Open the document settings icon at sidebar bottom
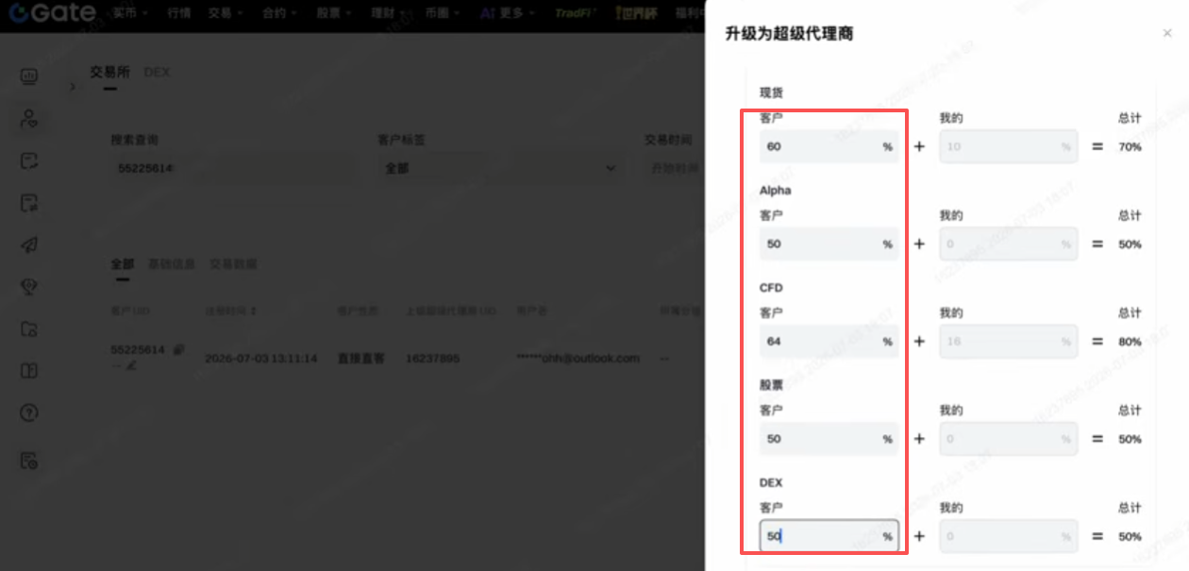Screen dimensions: 1189x571 click(29, 461)
